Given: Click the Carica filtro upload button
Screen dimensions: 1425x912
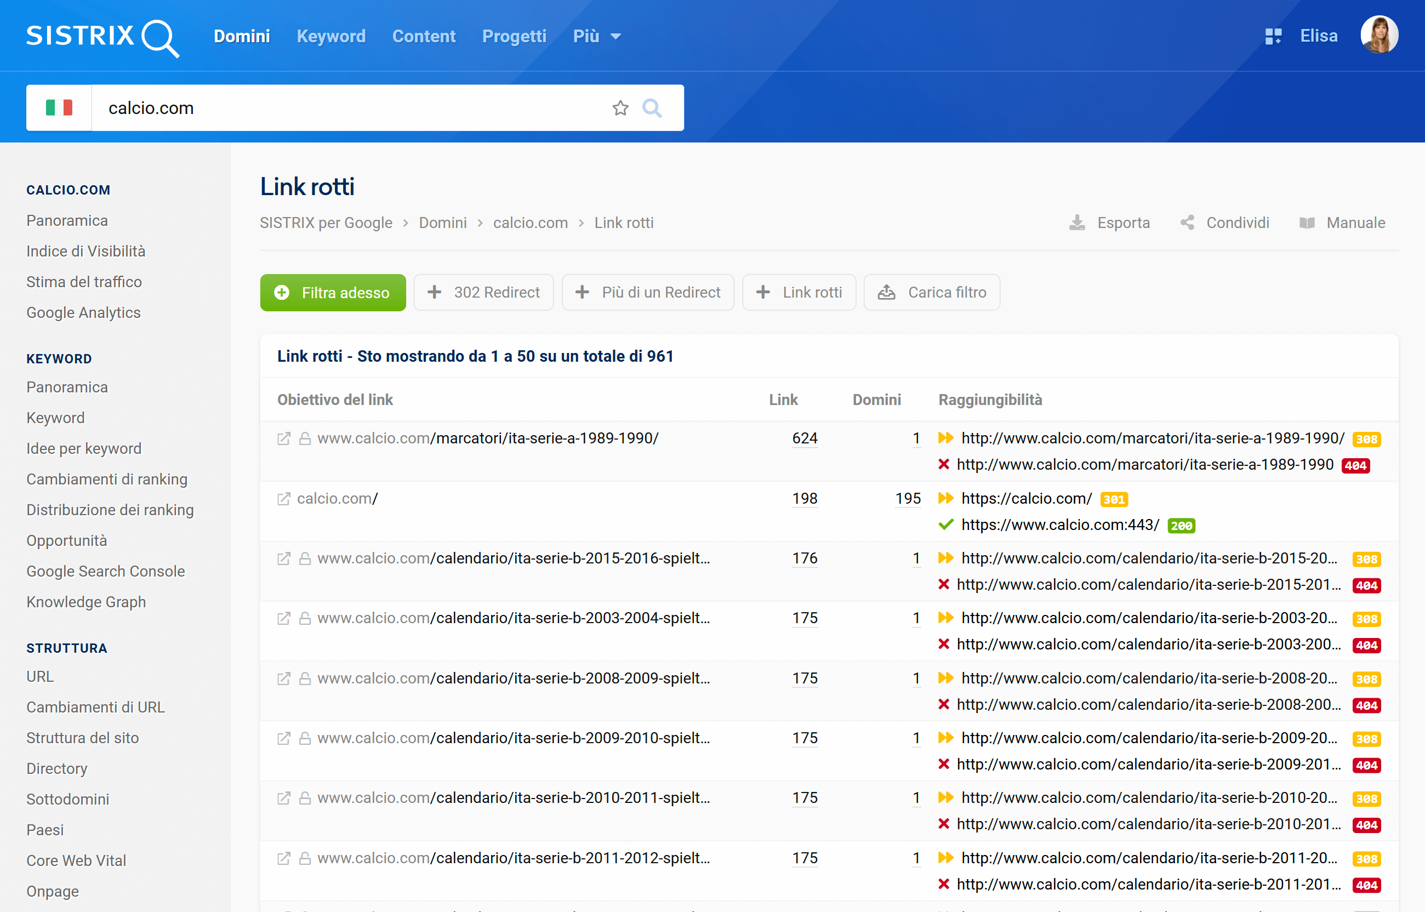Looking at the screenshot, I should point(932,292).
